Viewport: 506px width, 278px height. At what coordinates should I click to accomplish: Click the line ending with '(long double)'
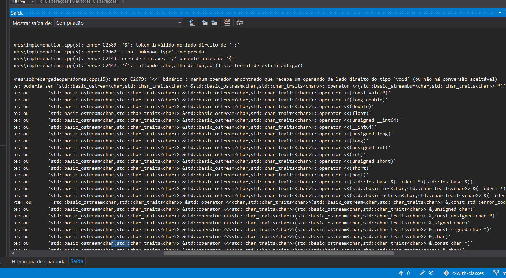click(201, 100)
